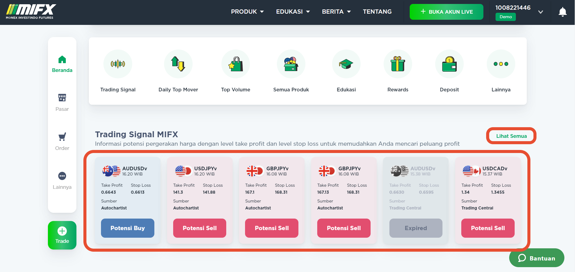This screenshot has height=272, width=575.
Task: Open the Trading Signal shortcut icon
Action: coord(118,64)
